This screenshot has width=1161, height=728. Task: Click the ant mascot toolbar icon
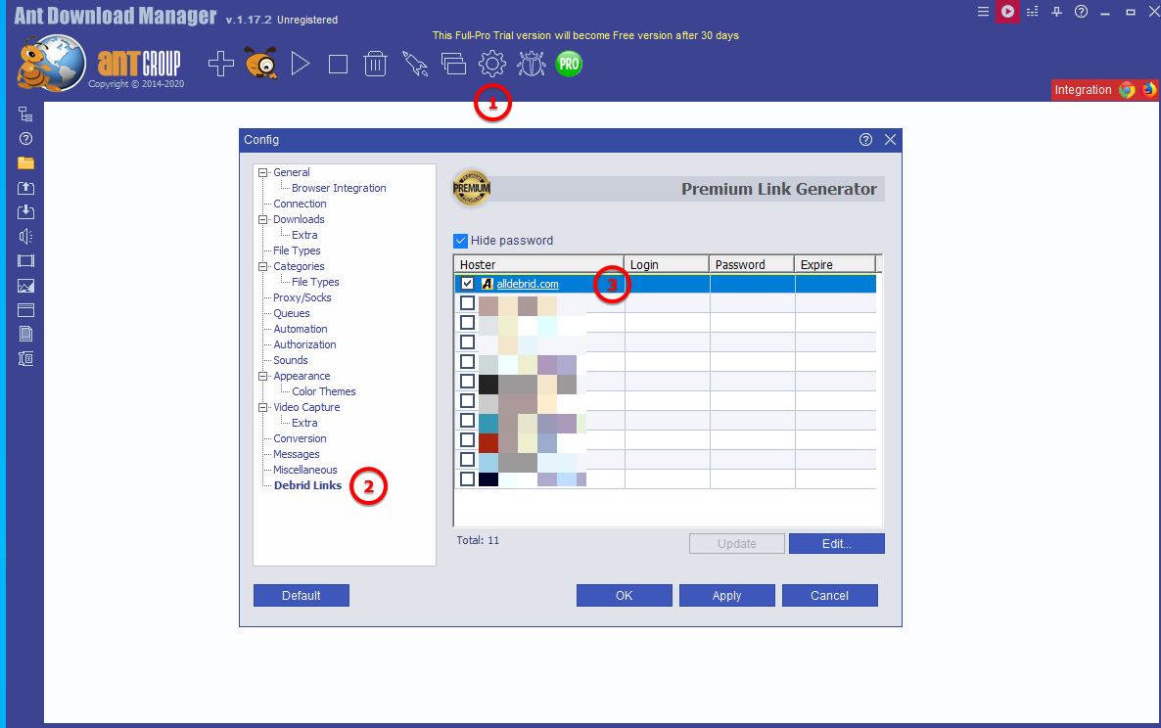[x=260, y=64]
